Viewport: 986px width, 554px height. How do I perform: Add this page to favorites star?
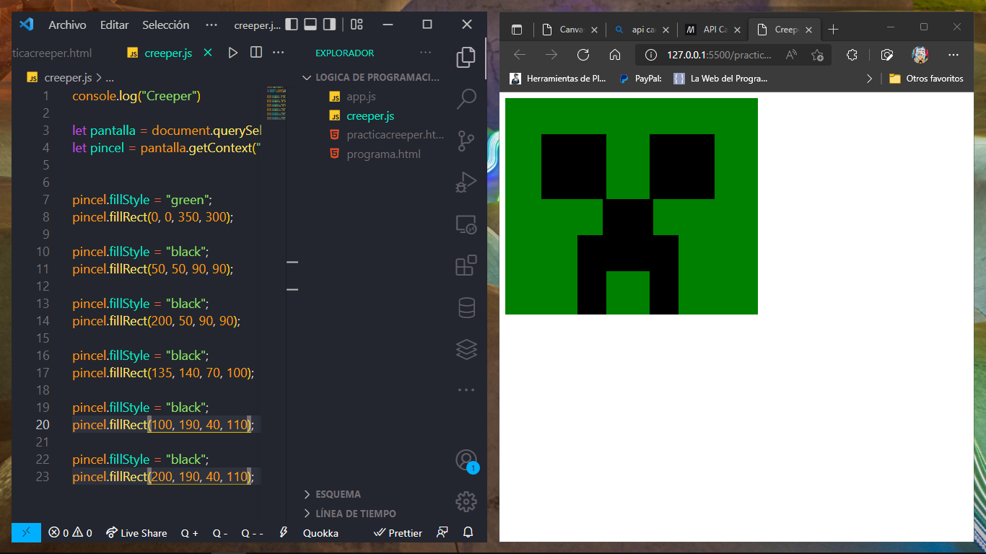pos(817,55)
